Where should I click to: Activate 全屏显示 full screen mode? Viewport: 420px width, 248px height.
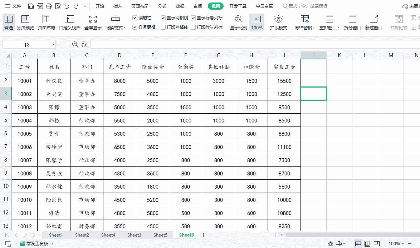pos(93,22)
